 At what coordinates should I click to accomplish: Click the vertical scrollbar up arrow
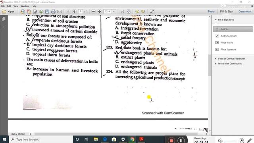coord(210,17)
